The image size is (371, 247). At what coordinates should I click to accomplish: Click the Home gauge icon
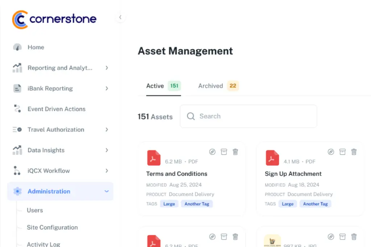17,47
